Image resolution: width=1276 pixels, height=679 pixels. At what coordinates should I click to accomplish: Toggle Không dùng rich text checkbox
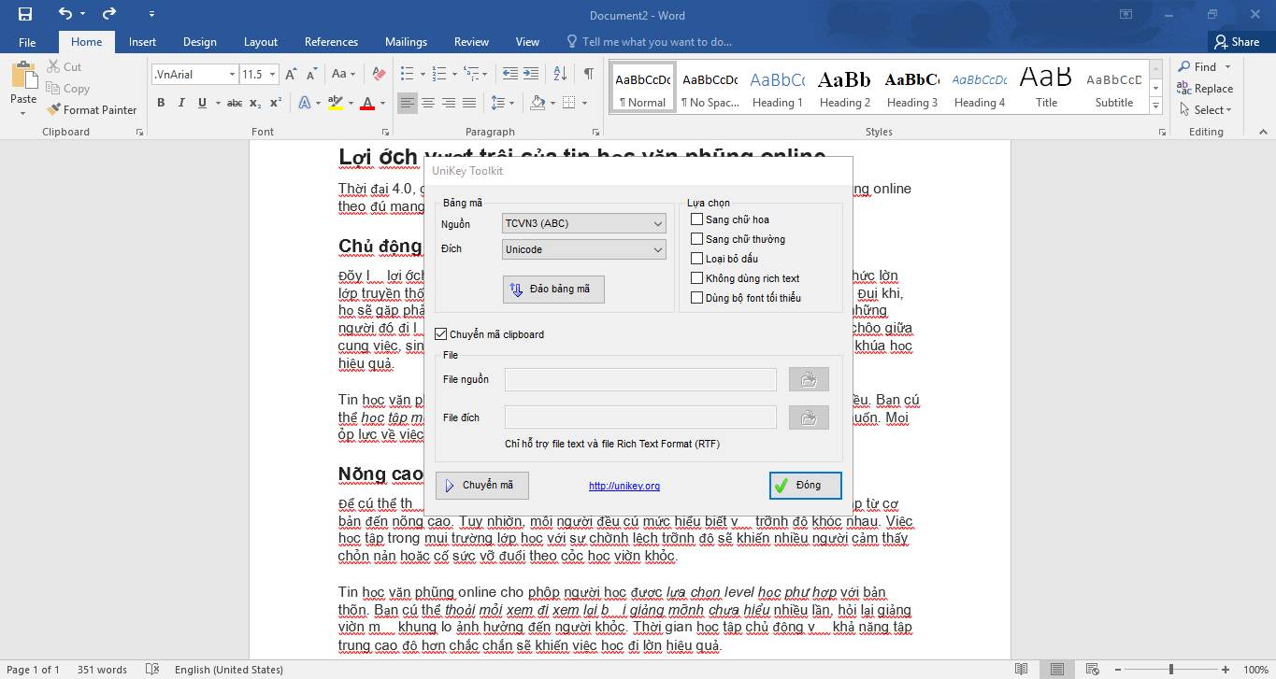[696, 278]
